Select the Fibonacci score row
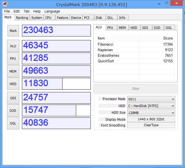 coord(135,44)
